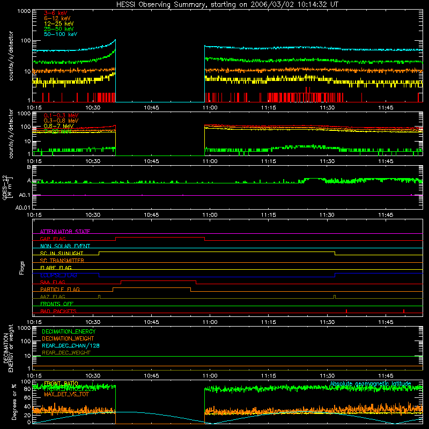The height and width of the screenshot is (429, 429).
Task: Select the orange 'DECIMATION_WEIGHT' legend label
Action: pyautogui.click(x=68, y=338)
